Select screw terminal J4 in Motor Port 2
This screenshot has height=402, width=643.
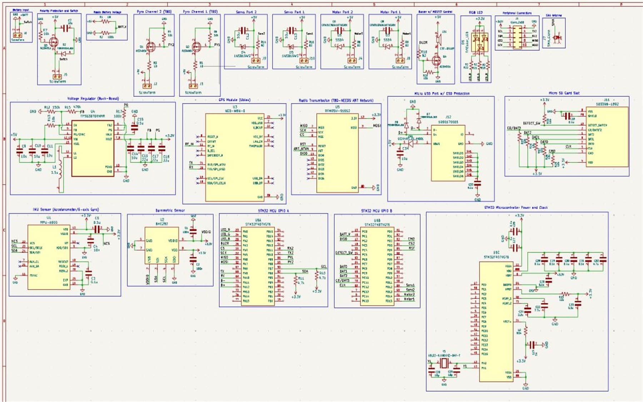[x=352, y=61]
